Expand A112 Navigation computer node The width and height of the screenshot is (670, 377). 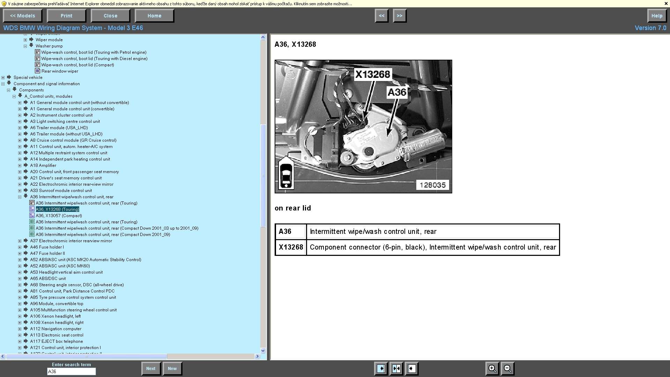coord(20,329)
